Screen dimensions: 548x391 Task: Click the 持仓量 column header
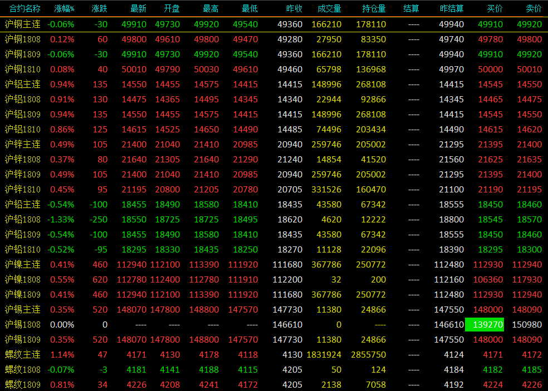374,9
